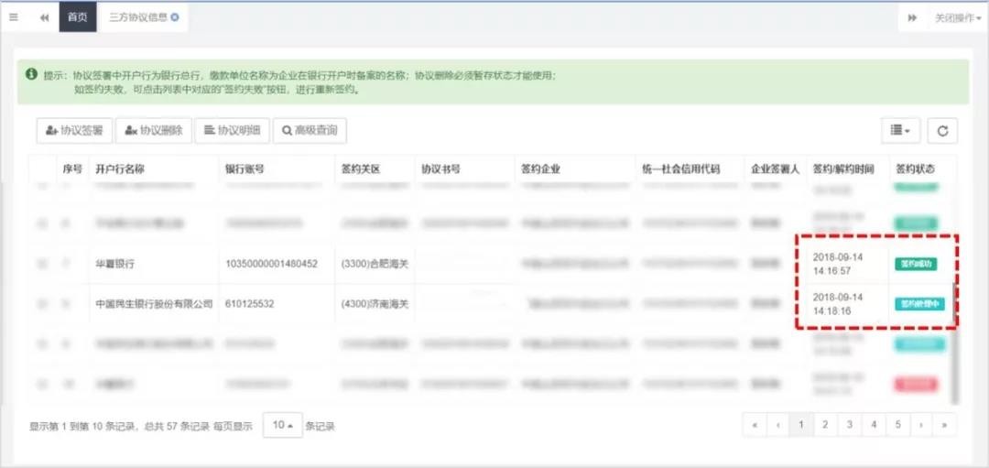Go to pagination page 4
Viewport: 989px width, 468px height.
click(874, 425)
